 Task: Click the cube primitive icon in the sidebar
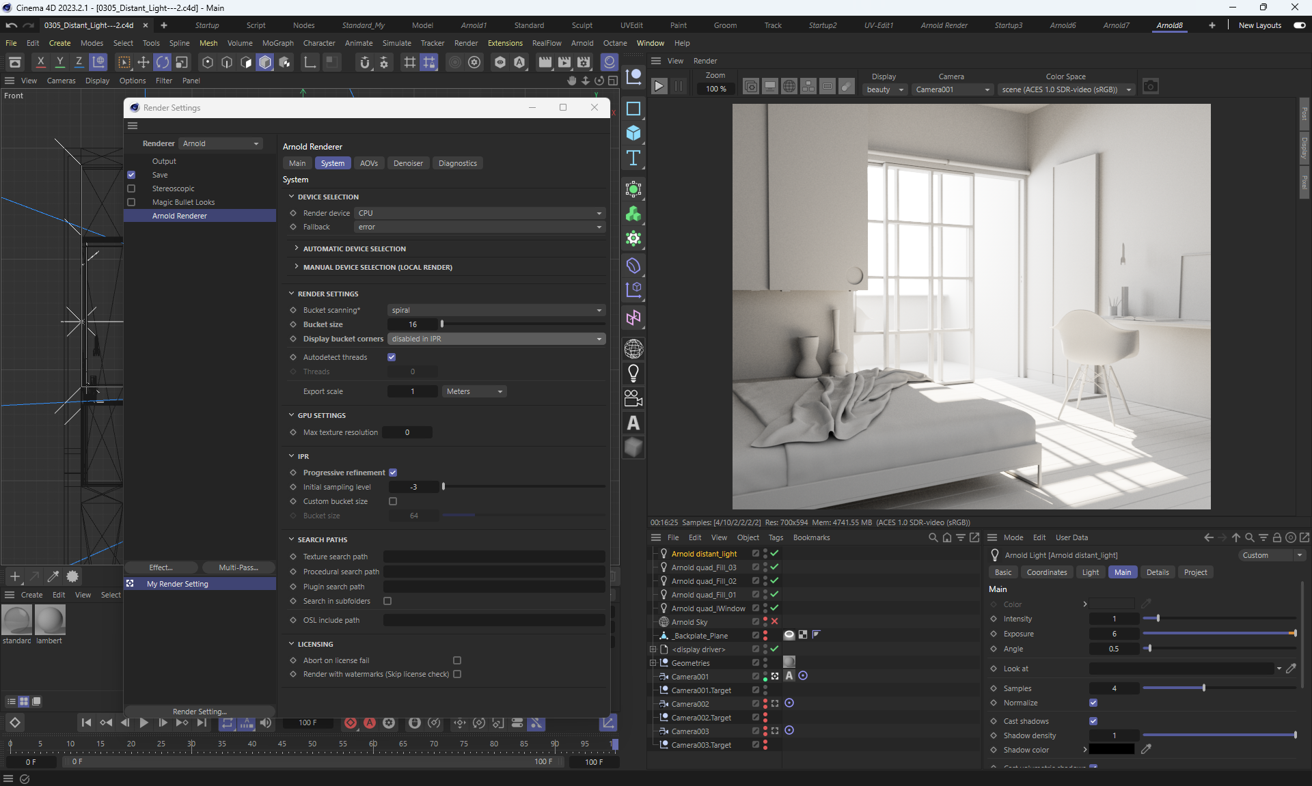pos(633,133)
